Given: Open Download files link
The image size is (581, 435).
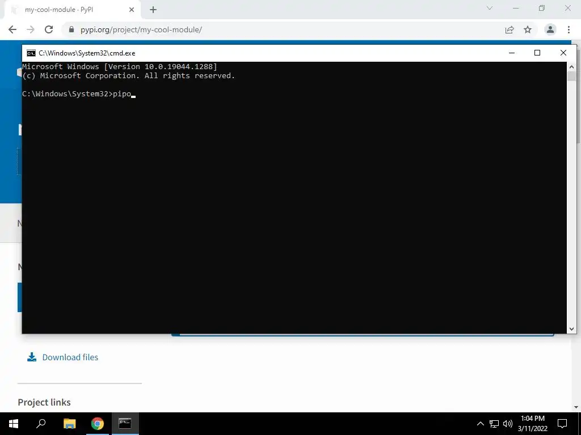Looking at the screenshot, I should 70,357.
